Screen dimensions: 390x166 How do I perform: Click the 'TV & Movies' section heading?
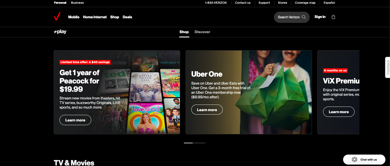pyautogui.click(x=74, y=163)
